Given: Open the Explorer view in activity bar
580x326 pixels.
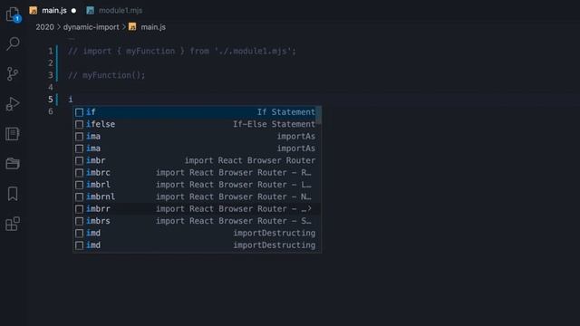Looking at the screenshot, I should coord(13,14).
